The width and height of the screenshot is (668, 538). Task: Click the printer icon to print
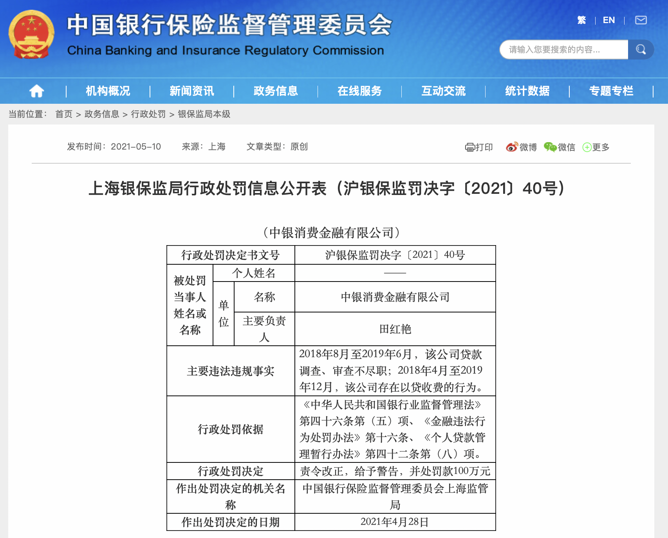point(469,147)
